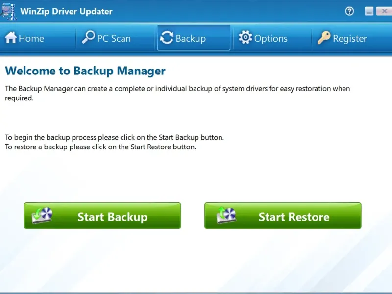Select the Backup tab
The height and width of the screenshot is (294, 392).
pos(194,38)
